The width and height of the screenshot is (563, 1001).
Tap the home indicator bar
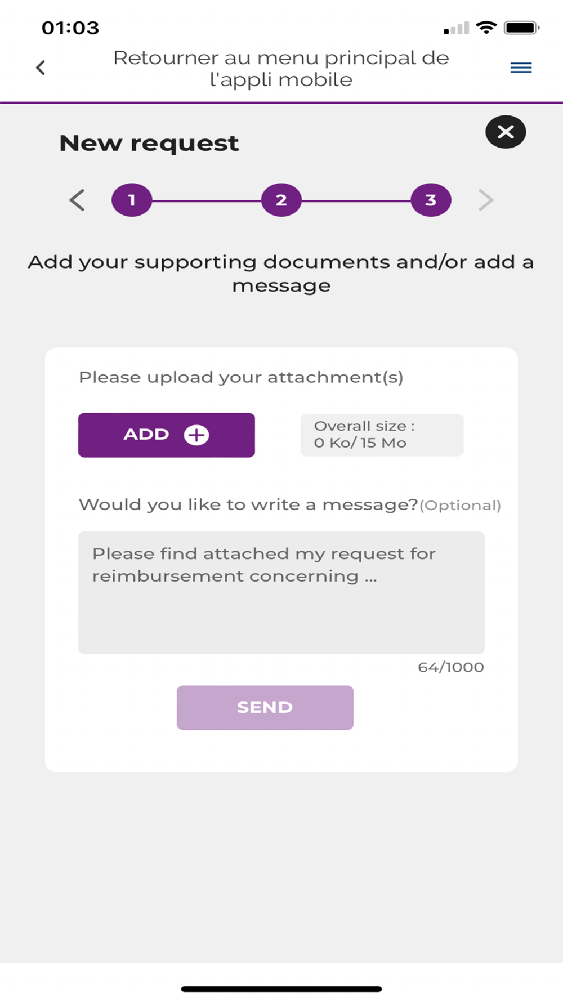281,989
